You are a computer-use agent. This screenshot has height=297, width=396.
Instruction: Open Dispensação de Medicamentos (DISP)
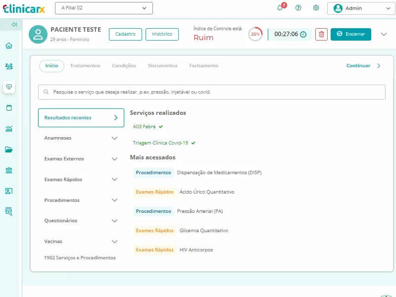219,172
